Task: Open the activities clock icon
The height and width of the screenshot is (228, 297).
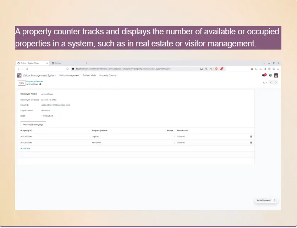Action: pyautogui.click(x=270, y=75)
